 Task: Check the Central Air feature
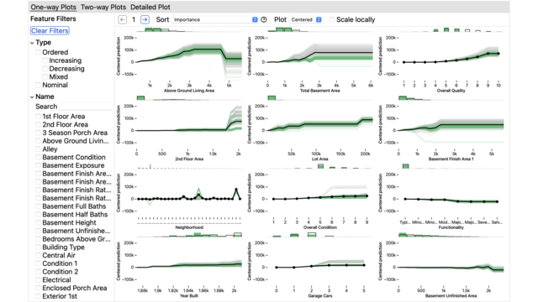38,255
